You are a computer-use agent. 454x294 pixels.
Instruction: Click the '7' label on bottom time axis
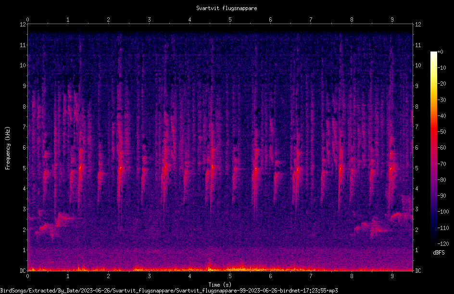[x=311, y=276]
